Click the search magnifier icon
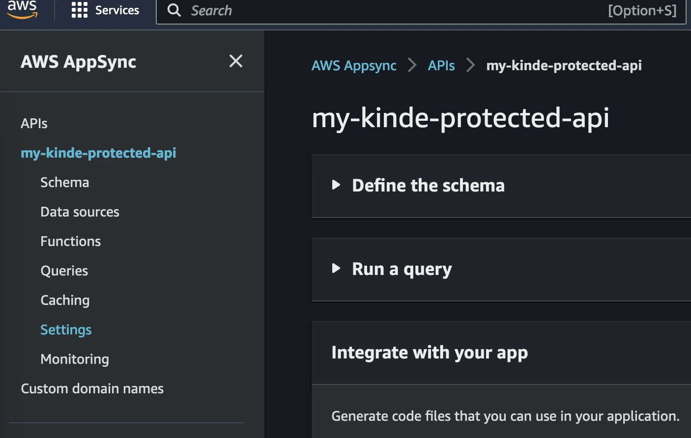This screenshot has width=691, height=438. pos(174,10)
